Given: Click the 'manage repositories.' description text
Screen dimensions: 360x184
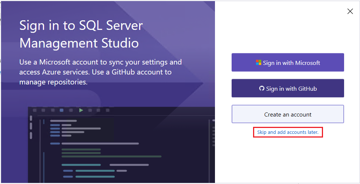Looking at the screenshot, I should pos(54,82).
